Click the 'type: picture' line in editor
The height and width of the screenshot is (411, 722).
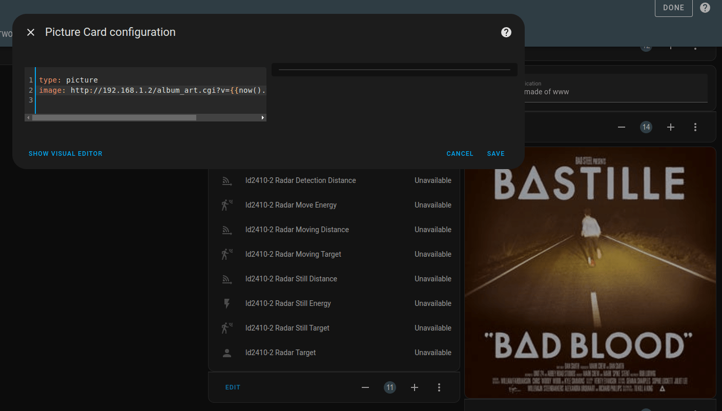68,80
